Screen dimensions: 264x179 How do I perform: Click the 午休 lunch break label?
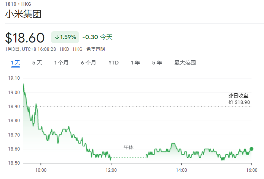coord(129,147)
